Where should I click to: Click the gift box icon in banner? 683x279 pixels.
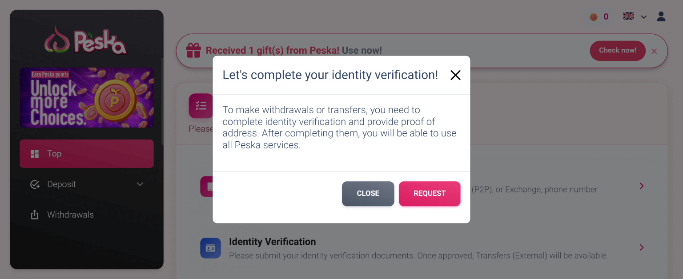point(193,51)
